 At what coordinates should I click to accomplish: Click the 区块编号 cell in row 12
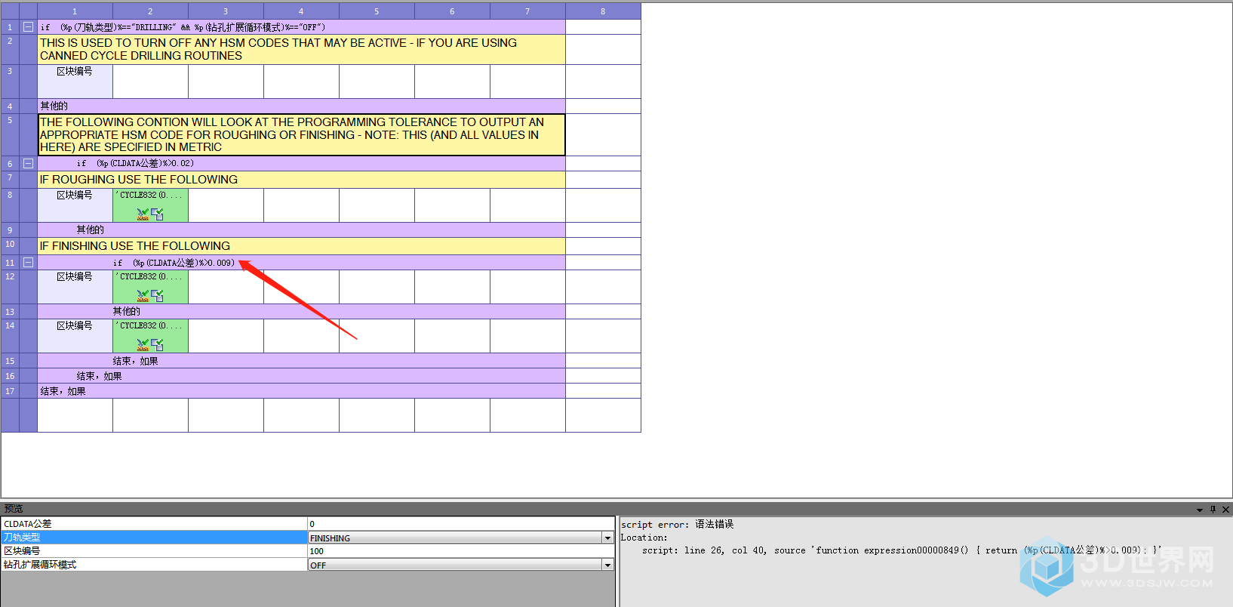pos(75,287)
